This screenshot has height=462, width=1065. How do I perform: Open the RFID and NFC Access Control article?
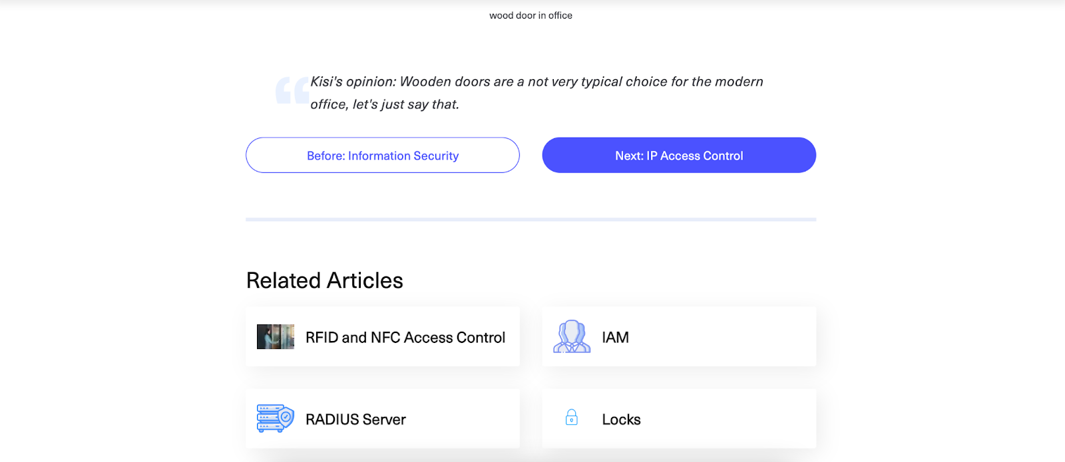(x=383, y=336)
